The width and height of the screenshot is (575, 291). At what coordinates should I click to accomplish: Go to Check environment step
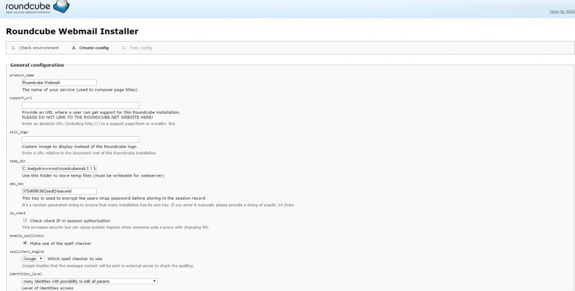click(x=39, y=48)
